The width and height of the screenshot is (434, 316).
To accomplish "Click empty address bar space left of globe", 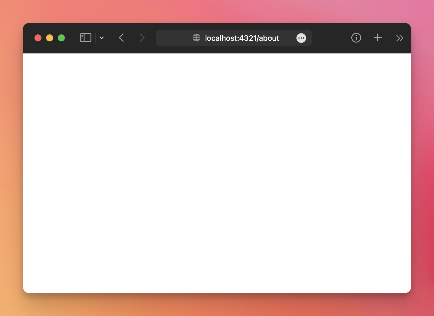I will pyautogui.click(x=174, y=38).
